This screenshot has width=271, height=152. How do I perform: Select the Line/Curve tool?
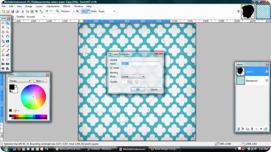point(8,60)
